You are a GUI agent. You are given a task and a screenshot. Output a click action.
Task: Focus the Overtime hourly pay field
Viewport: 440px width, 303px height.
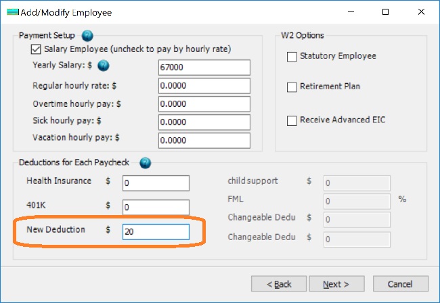pos(204,104)
